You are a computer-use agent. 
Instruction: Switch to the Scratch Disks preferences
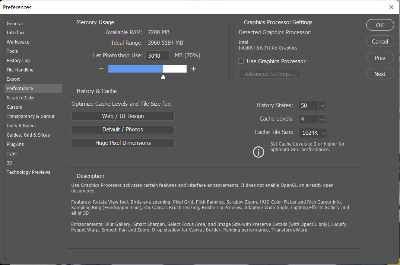pyautogui.click(x=20, y=98)
